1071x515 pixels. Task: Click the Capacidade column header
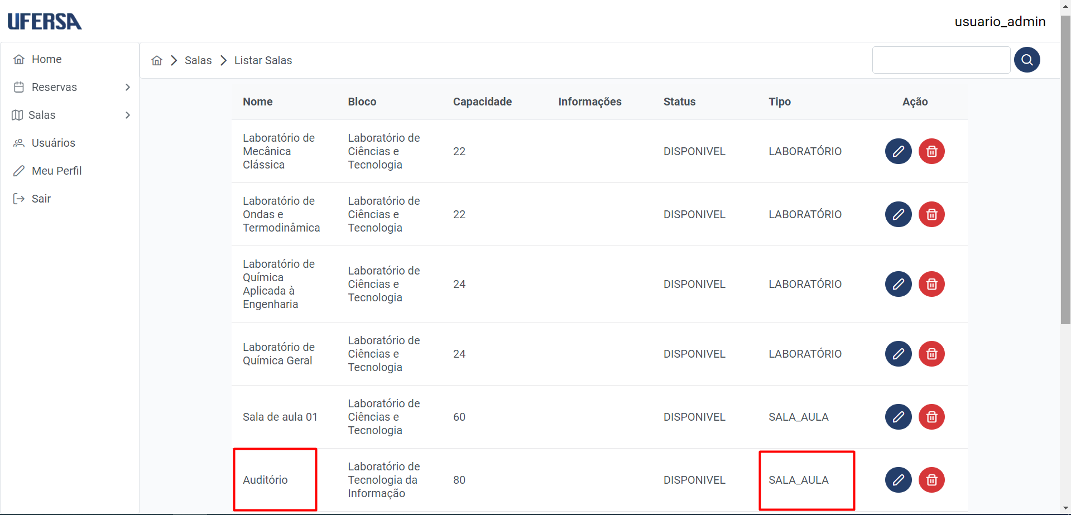482,102
